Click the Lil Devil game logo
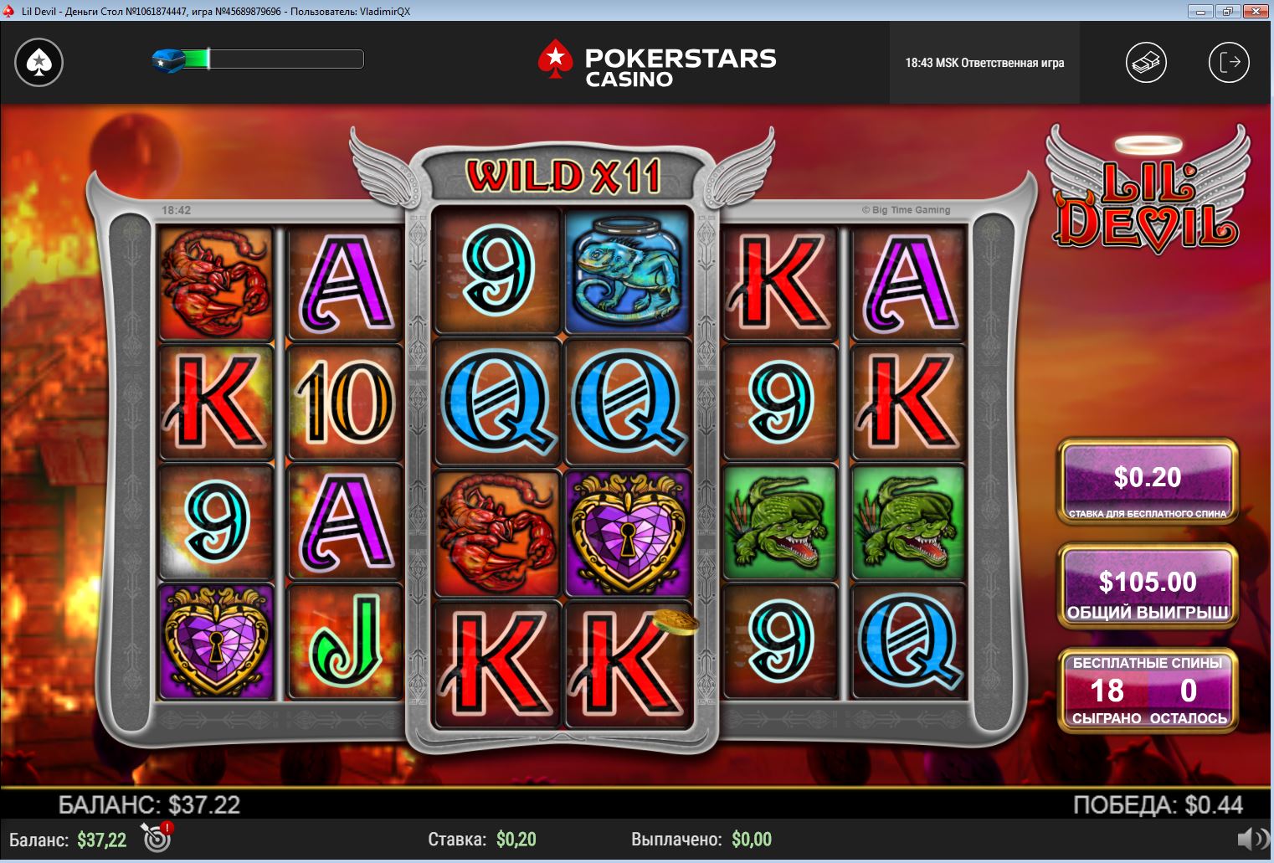The image size is (1274, 863). 1147,191
